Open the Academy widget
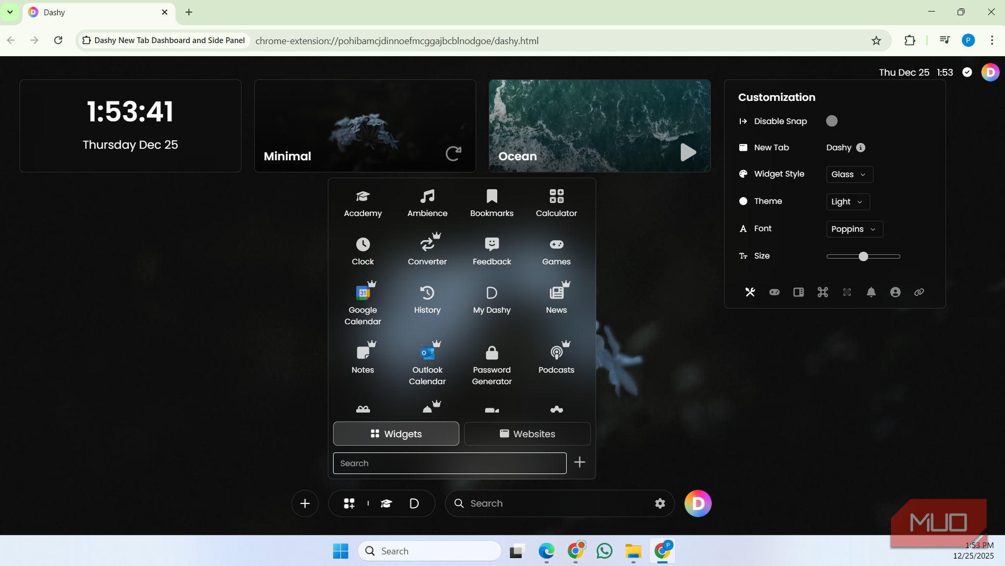This screenshot has width=1005, height=566. (363, 203)
